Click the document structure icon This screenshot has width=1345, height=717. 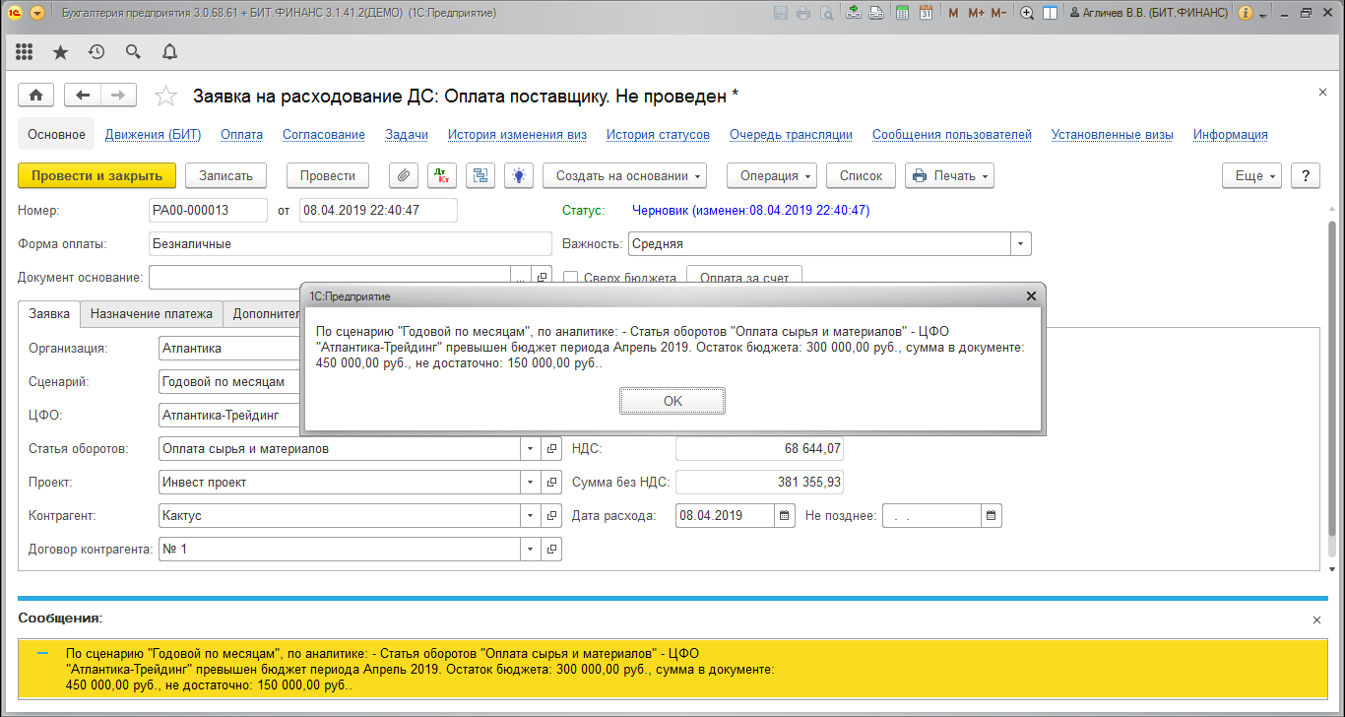(x=480, y=175)
